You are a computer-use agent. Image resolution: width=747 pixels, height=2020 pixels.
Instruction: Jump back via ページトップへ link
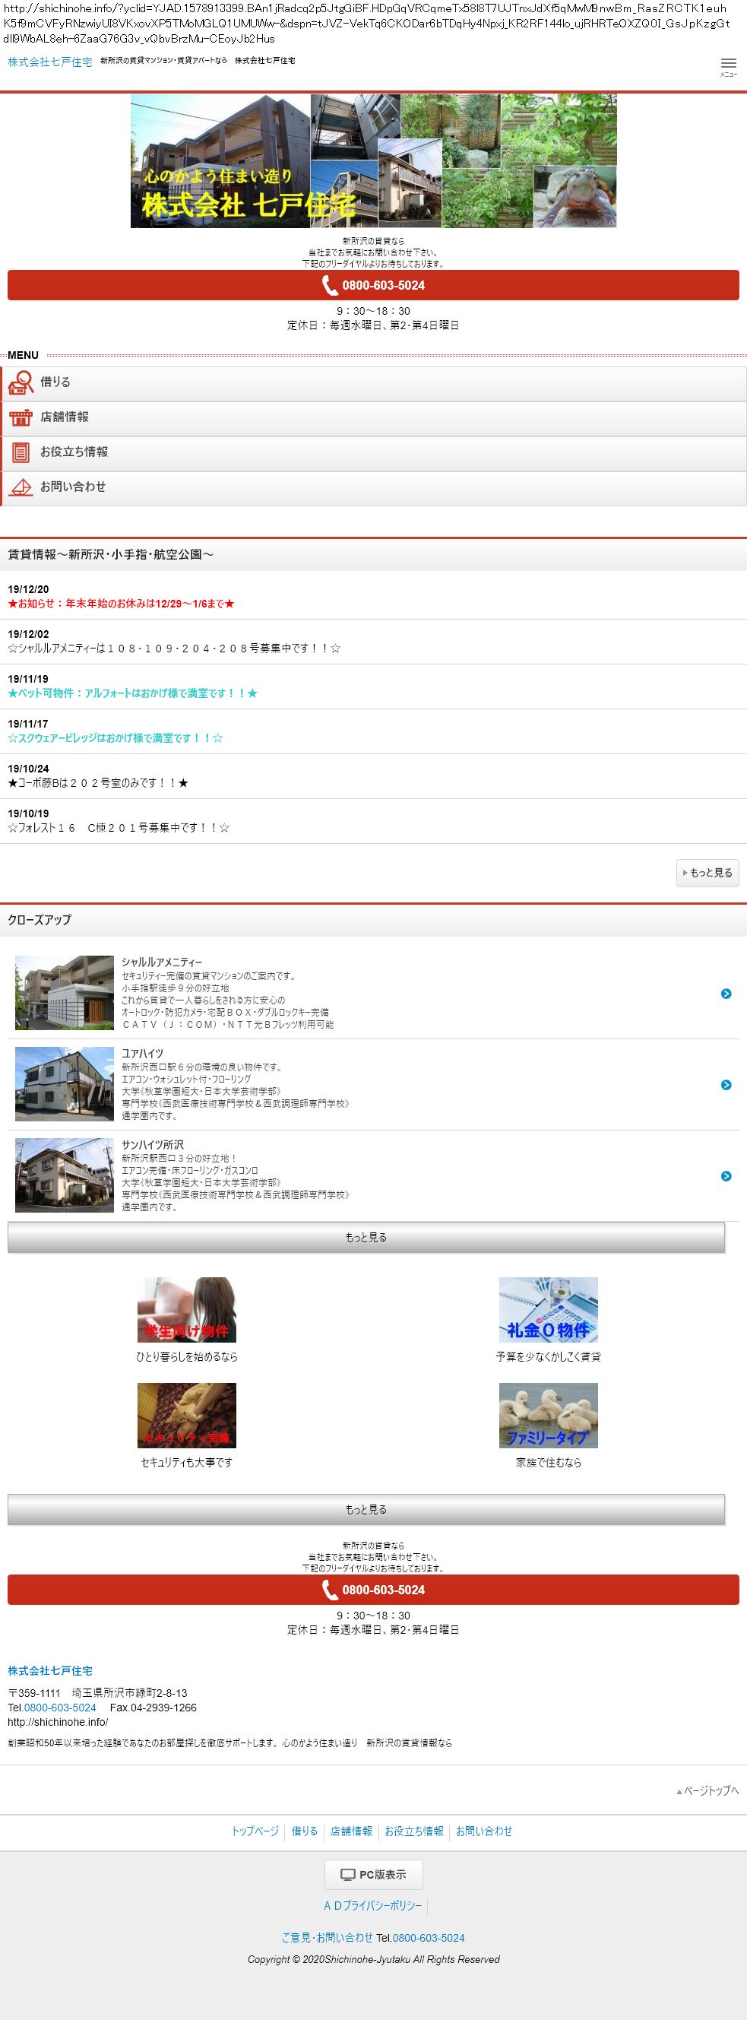point(707,1790)
